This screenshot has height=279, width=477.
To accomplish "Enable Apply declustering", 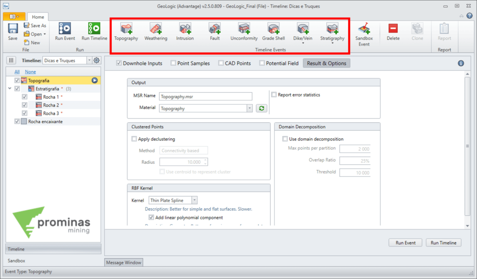I will (134, 139).
